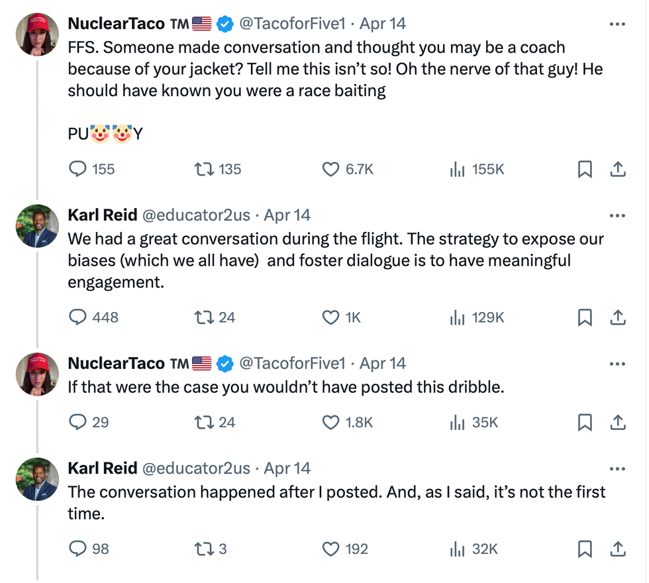Viewport: 649px width, 583px height.
Task: Bookmark the 'posted this dribble' tweet
Action: (x=585, y=422)
